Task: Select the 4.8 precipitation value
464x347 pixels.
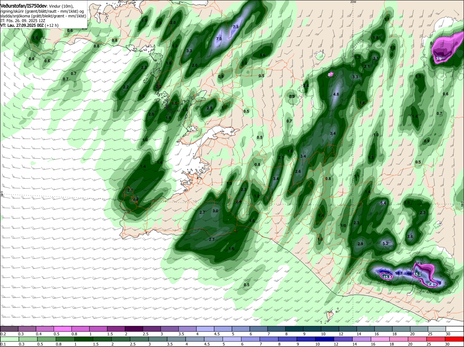Action: [336, 94]
